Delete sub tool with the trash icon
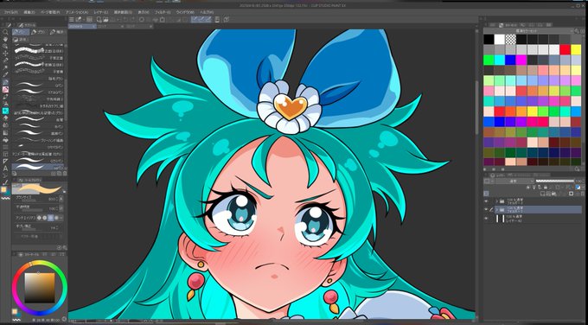This screenshot has width=588, height=325. click(x=65, y=174)
